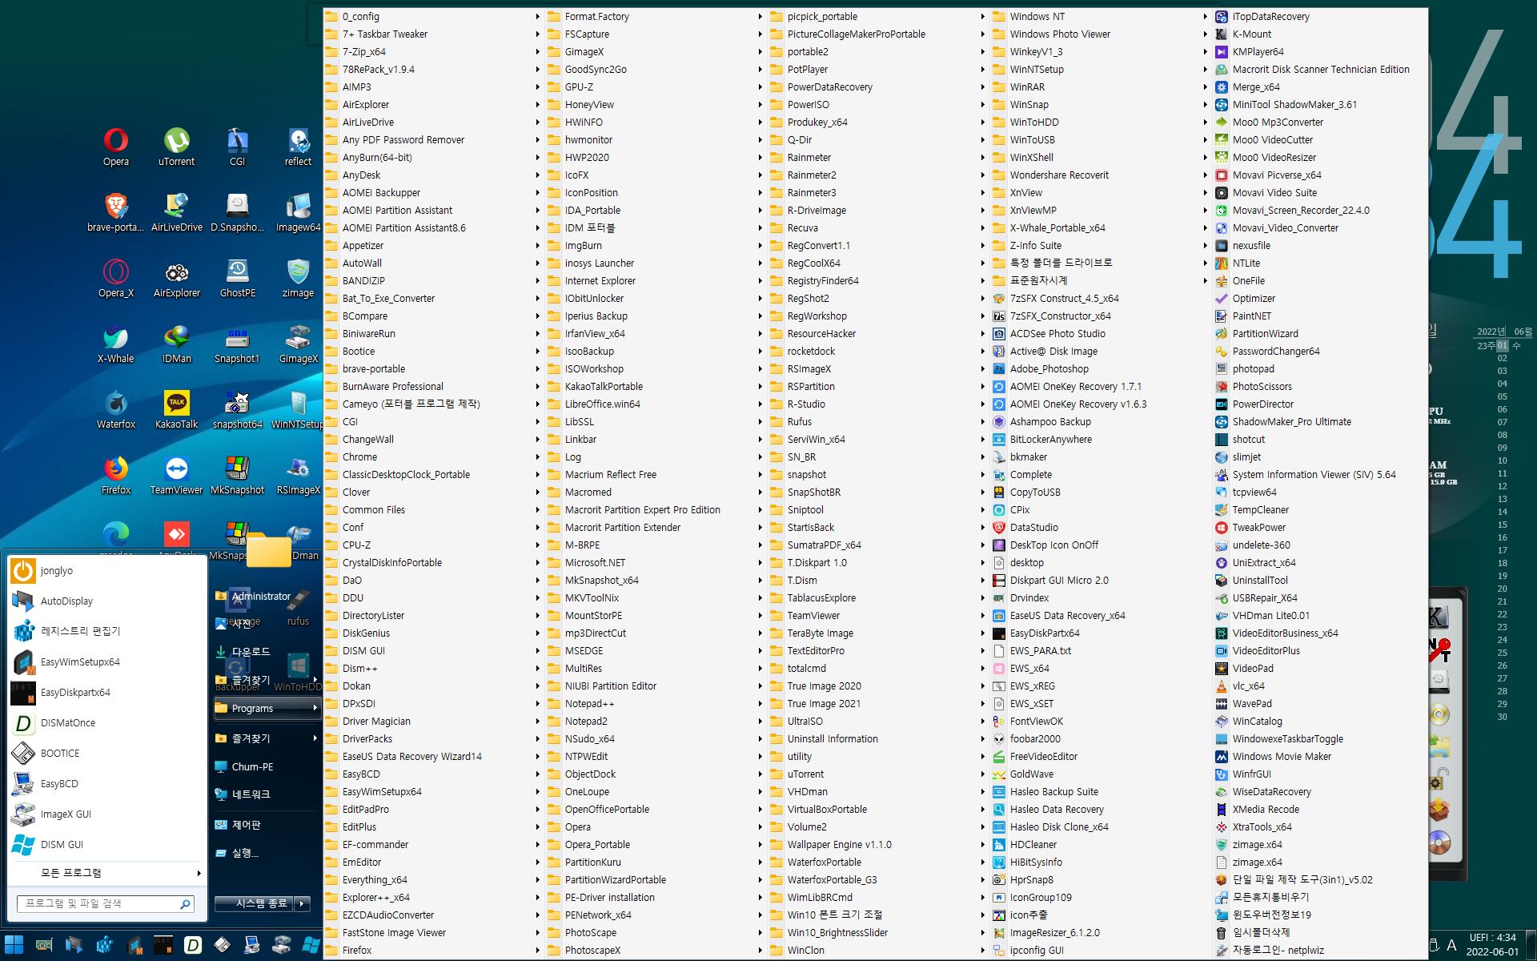Open PartitionWizard program entry
1537x961 pixels.
point(1319,333)
